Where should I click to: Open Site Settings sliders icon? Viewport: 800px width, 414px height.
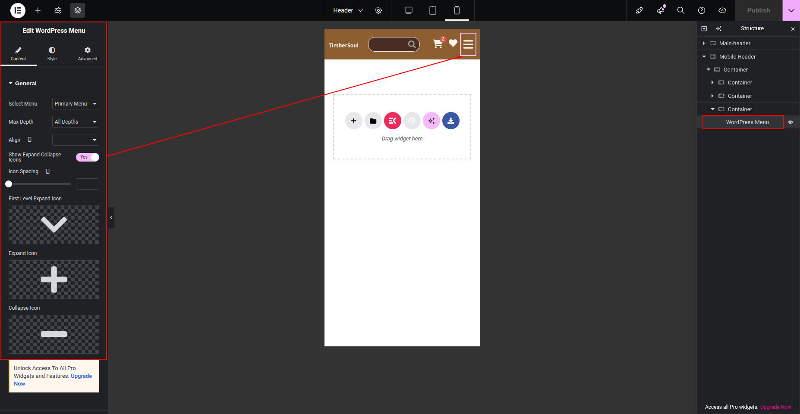(58, 10)
